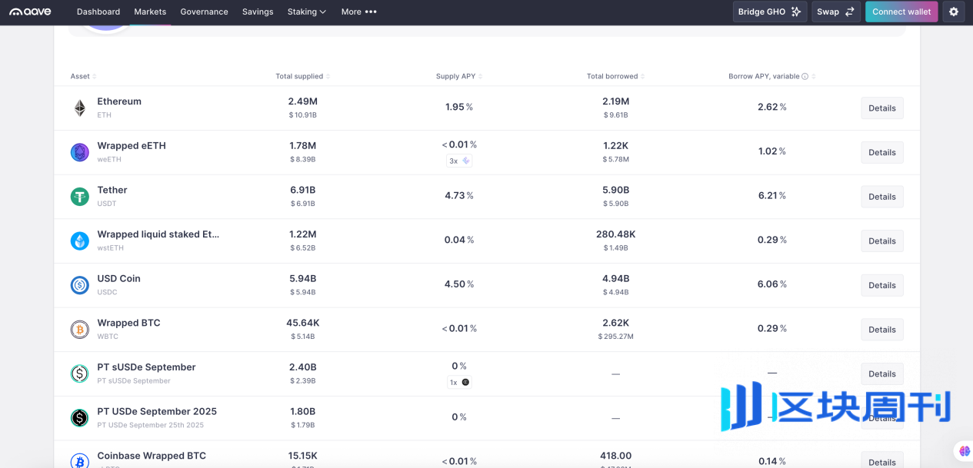Click the 1x incentive badge for PT sUSDe
This screenshot has height=468, width=973.
click(459, 382)
